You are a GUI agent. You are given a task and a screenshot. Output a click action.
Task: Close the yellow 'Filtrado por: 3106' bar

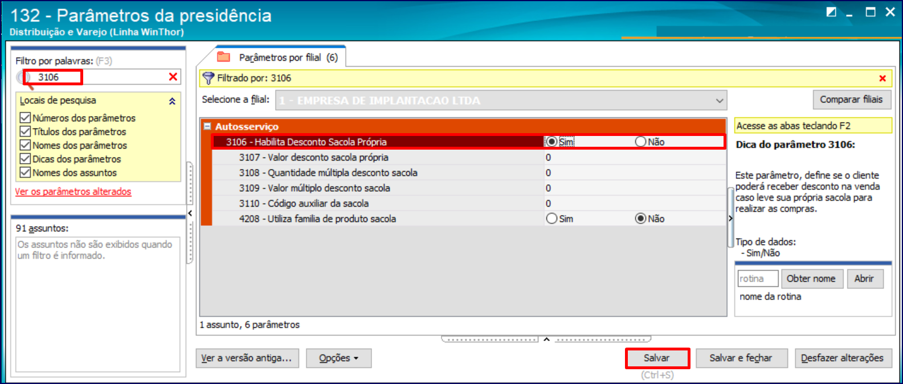click(x=882, y=79)
